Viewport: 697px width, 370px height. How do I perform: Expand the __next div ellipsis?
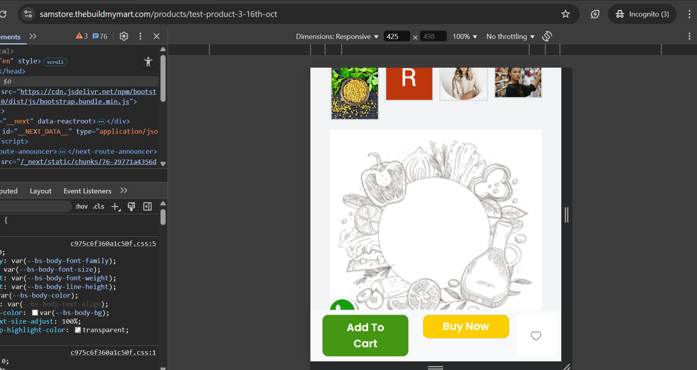click(x=101, y=121)
